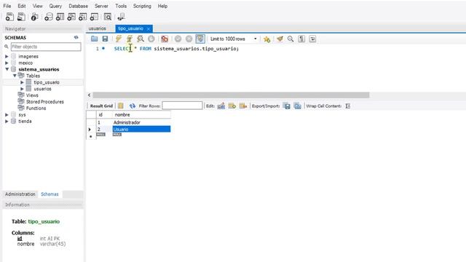
Task: Select Functions in the schema tree
Action: point(36,108)
